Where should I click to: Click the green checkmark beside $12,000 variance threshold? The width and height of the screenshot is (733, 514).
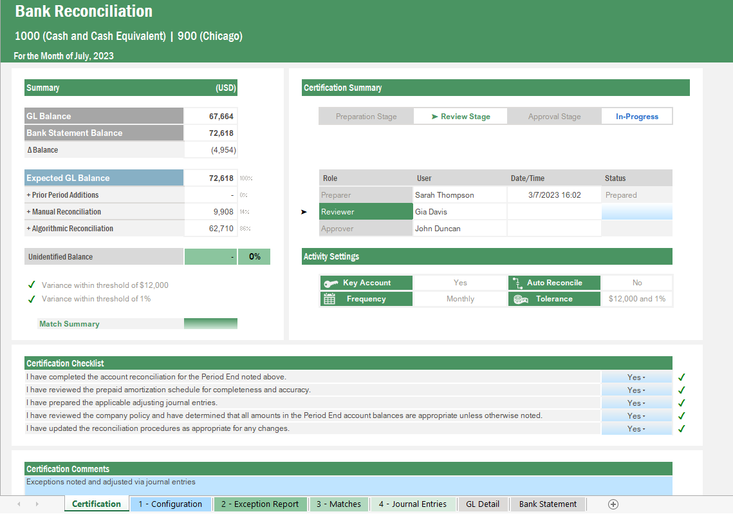(x=30, y=285)
